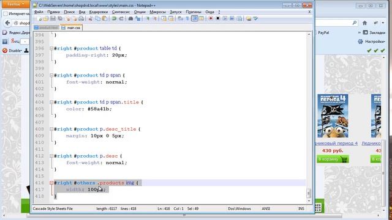Open Настройки dropdown in Firefox toolbar
This screenshot has width=392, height=220.
tap(372, 42)
